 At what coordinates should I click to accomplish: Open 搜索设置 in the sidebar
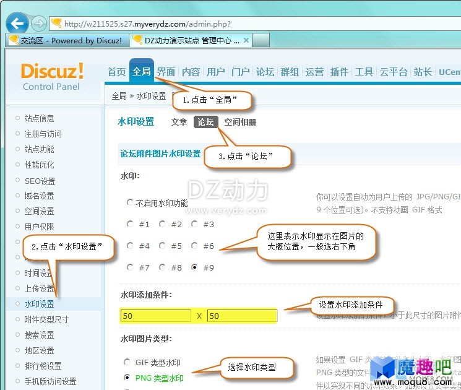39,335
